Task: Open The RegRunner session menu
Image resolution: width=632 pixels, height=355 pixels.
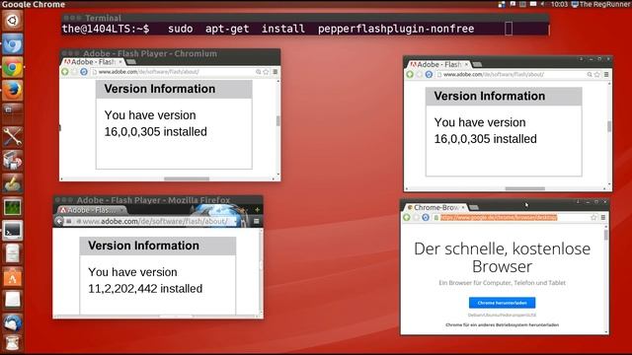Action: 600,4
